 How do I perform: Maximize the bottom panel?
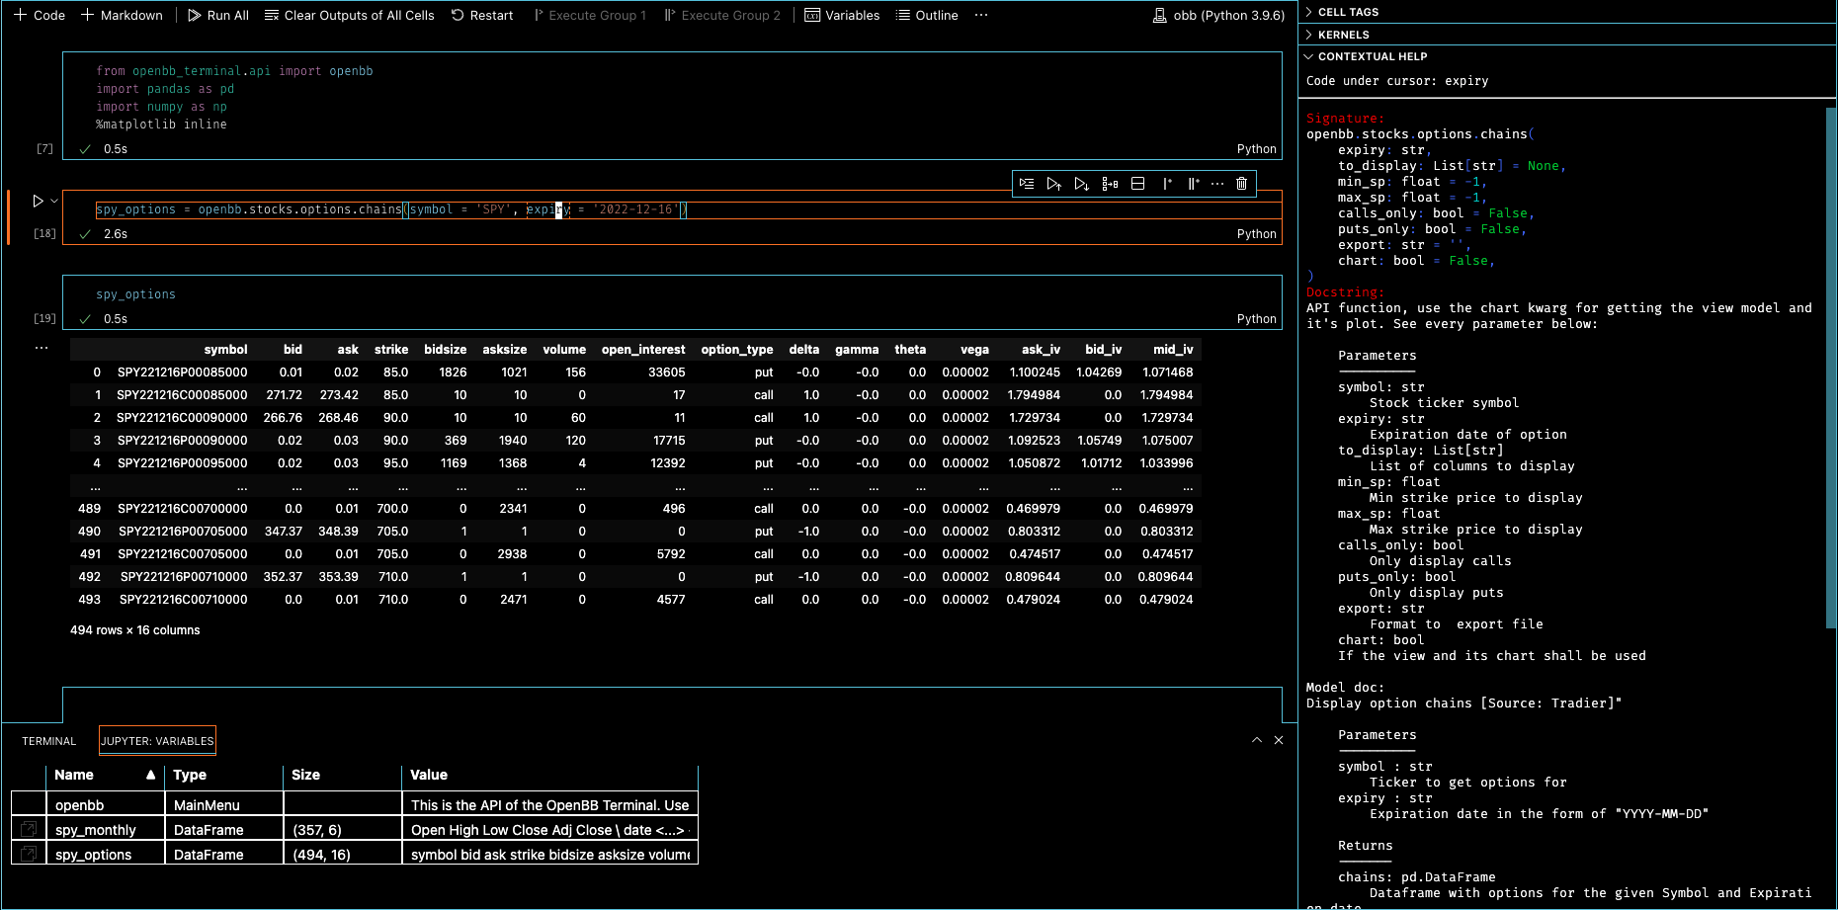(1257, 740)
